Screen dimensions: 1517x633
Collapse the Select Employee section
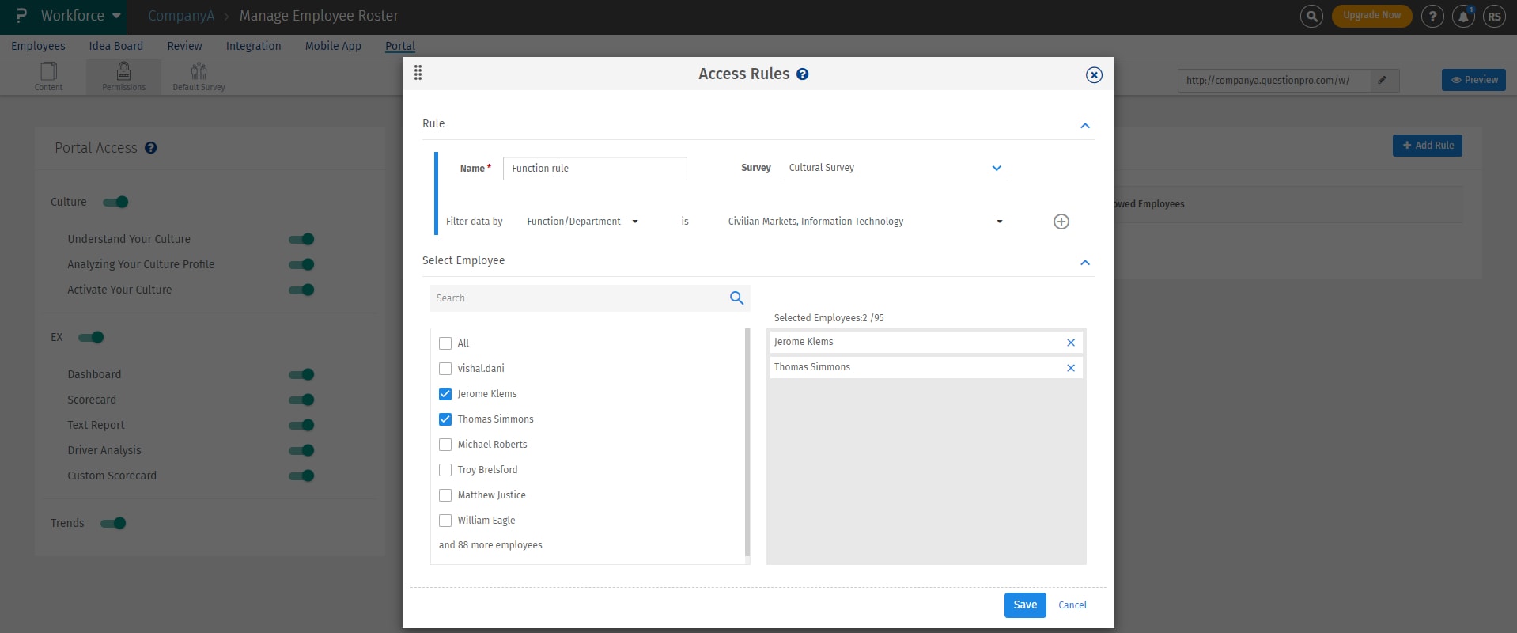[x=1084, y=263]
